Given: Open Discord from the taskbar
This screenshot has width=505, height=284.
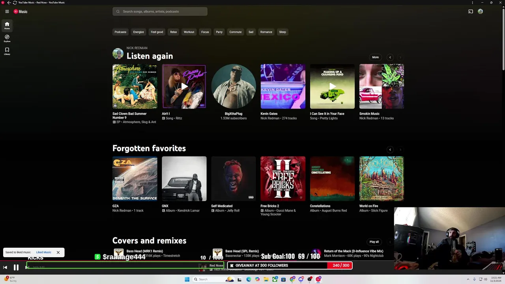Looking at the screenshot, I should tap(301, 279).
